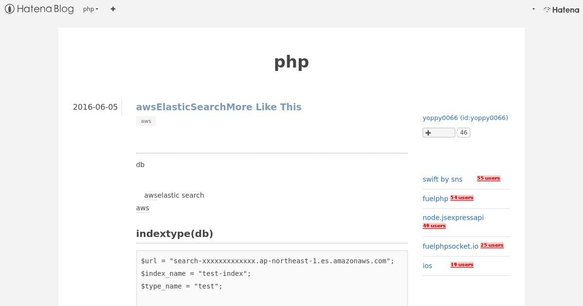Open yoppy0066 profile link

(465, 118)
